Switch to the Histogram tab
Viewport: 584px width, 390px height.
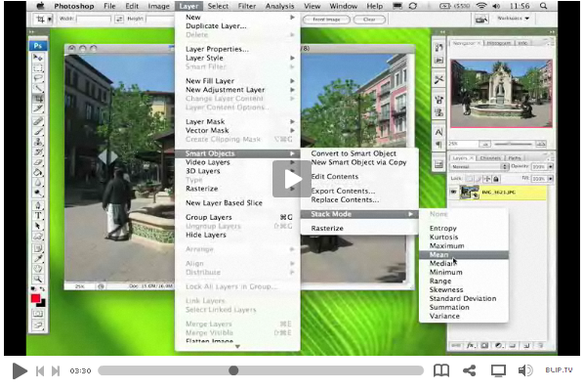click(499, 43)
